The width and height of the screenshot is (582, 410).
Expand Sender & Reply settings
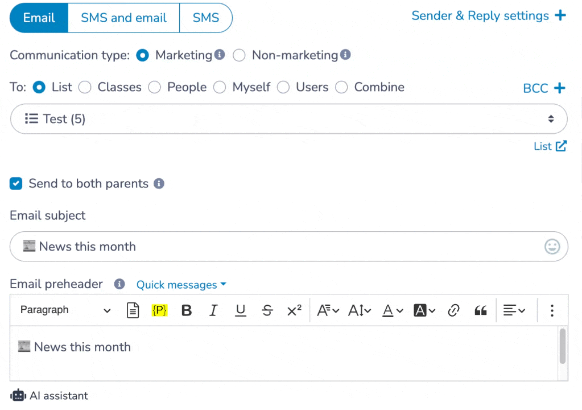tap(489, 15)
